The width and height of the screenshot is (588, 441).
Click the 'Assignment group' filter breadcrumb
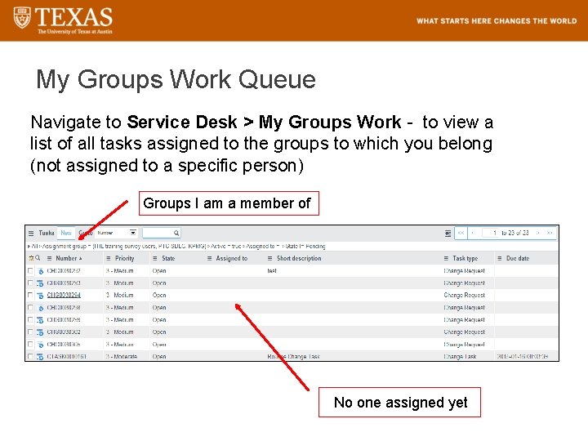124,247
